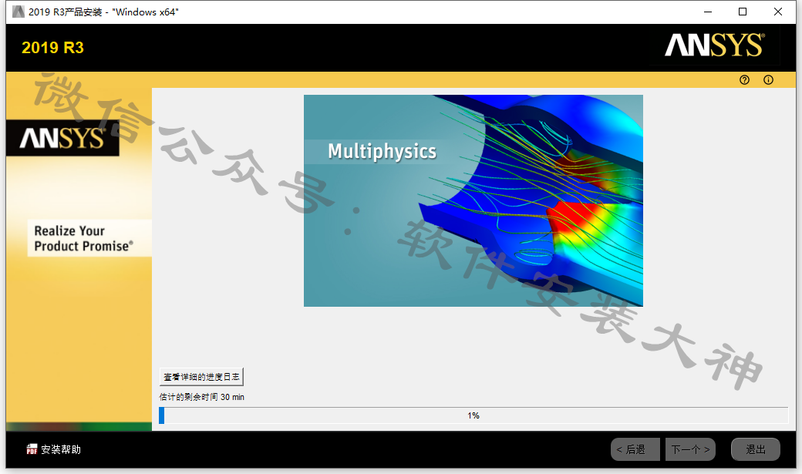Click the PDF icon beside 安装帮助
Viewport: 802px width, 474px height.
(x=32, y=449)
